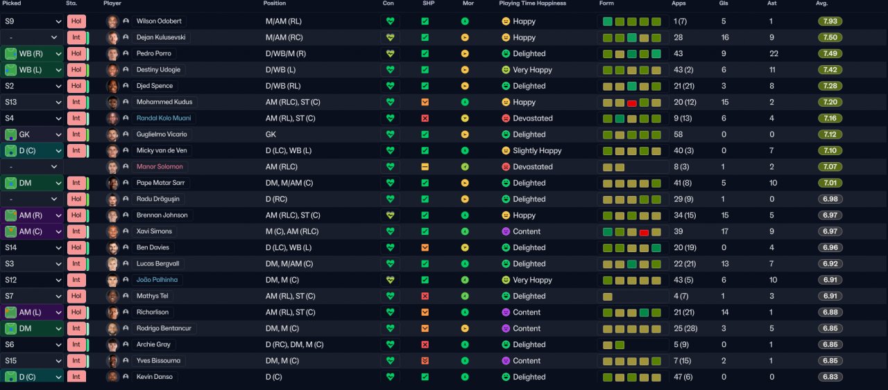The image size is (888, 390).
Task: Click Manor Solomon's morale icon
Action: (x=465, y=167)
